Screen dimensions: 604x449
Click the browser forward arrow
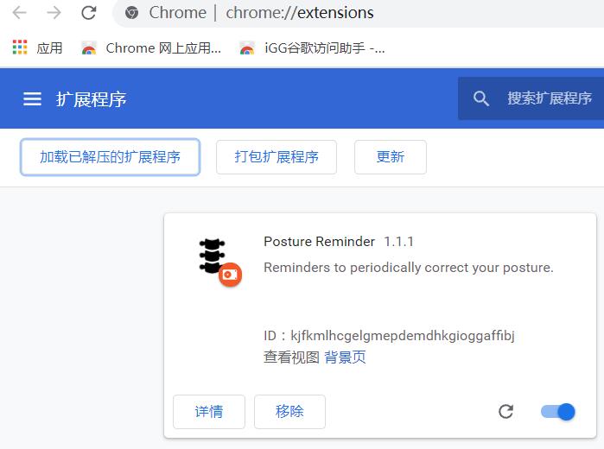point(54,13)
